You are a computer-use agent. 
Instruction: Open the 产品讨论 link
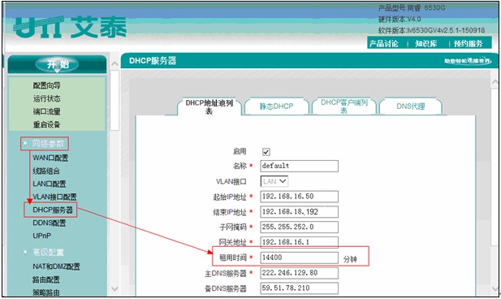click(384, 44)
